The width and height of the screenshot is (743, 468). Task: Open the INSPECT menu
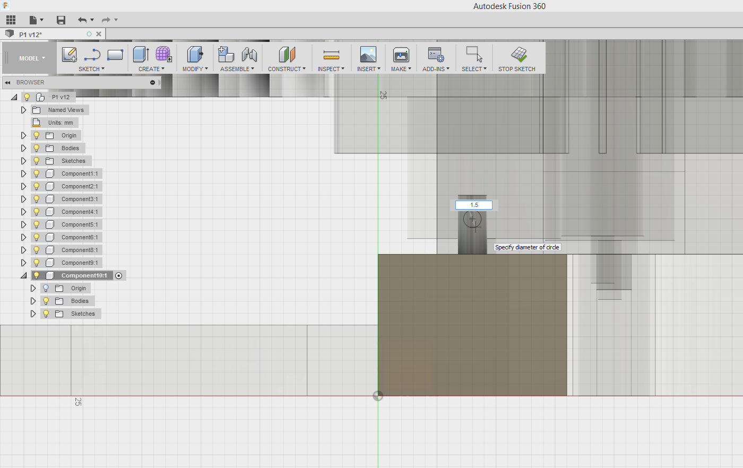pyautogui.click(x=331, y=69)
